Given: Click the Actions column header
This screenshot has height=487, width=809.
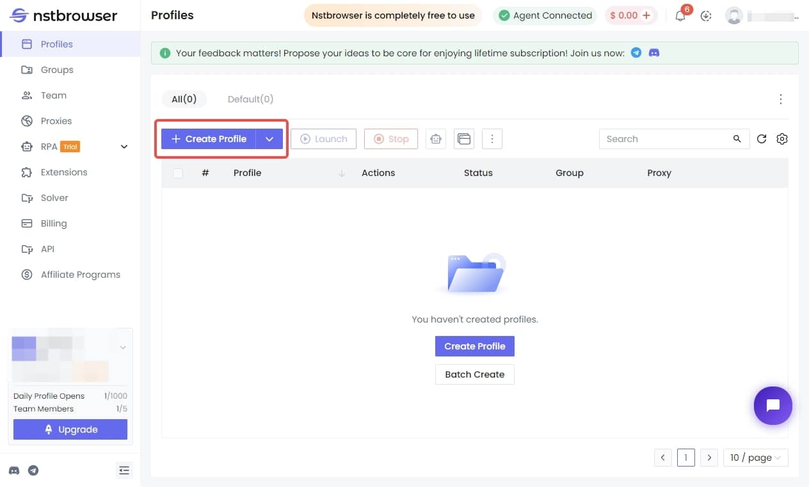Looking at the screenshot, I should (x=378, y=173).
